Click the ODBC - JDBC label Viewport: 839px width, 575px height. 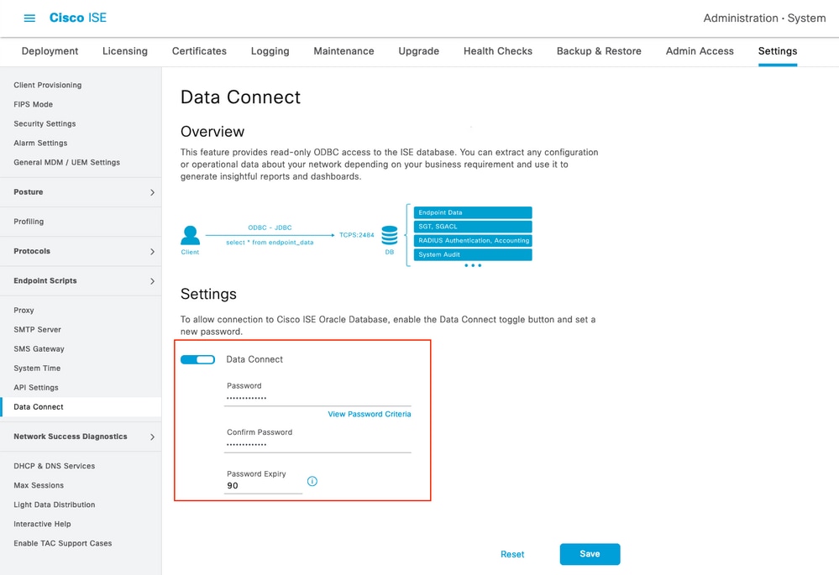point(270,227)
